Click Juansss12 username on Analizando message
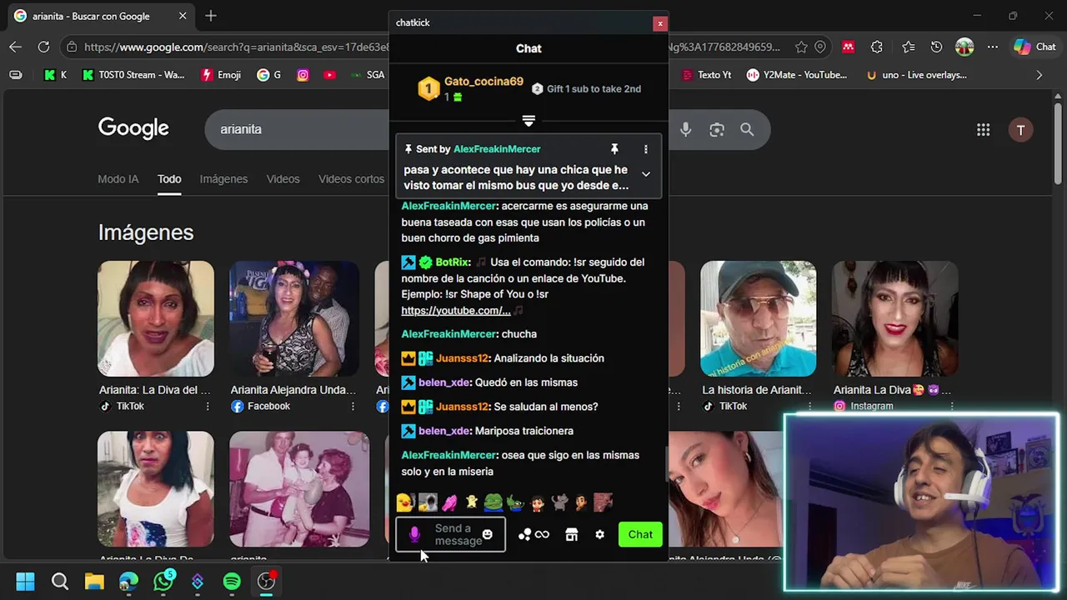Screen dimensions: 1067x600 (x=462, y=358)
